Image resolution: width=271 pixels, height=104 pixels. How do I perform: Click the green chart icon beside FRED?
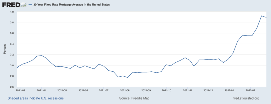24,5
